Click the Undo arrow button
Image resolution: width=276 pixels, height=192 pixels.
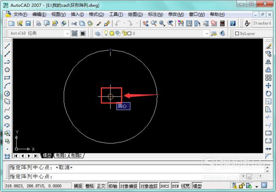tap(118, 23)
